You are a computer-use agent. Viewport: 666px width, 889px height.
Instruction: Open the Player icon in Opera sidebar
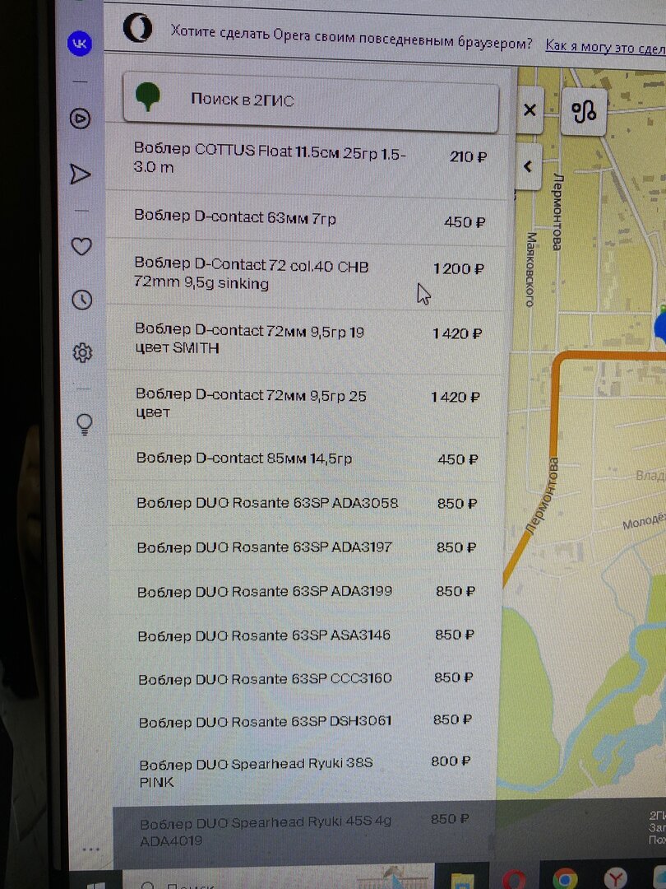click(81, 119)
